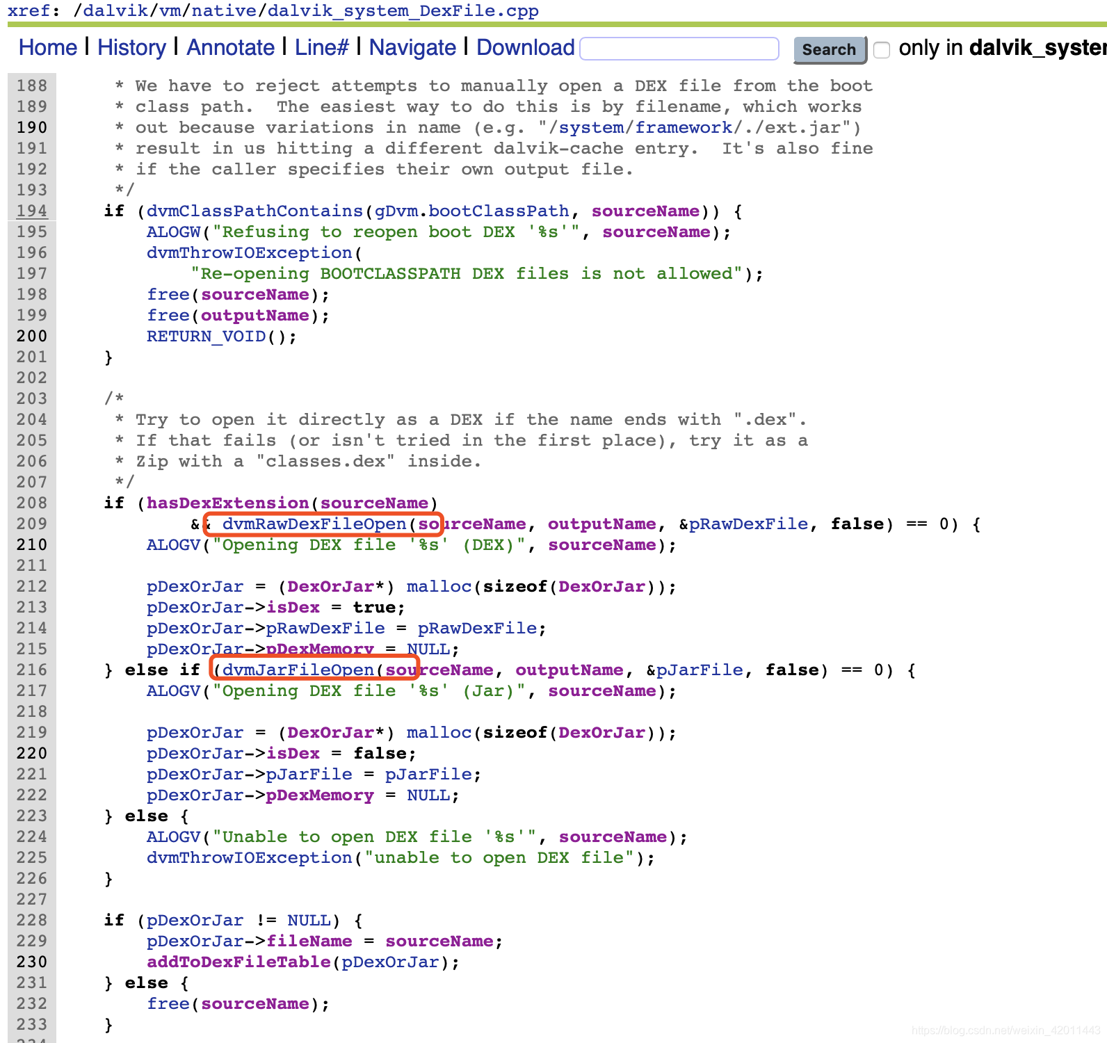Open dalvik_system_DexFile.cpp path link
This screenshot has width=1107, height=1043.
click(x=403, y=11)
